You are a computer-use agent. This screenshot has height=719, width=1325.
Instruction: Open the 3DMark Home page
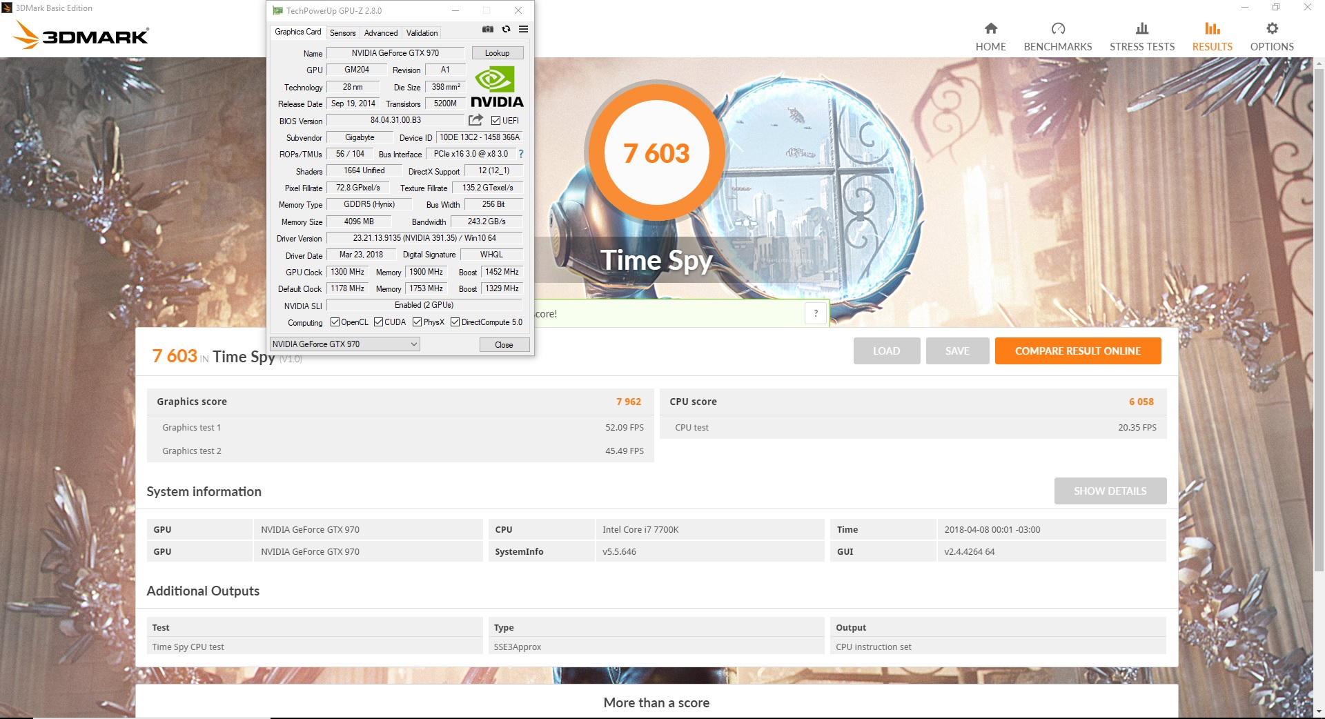pos(990,37)
